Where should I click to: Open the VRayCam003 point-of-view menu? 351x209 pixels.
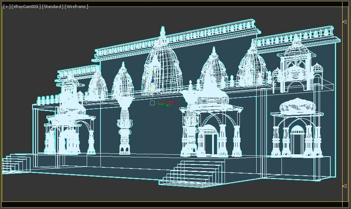(26, 7)
